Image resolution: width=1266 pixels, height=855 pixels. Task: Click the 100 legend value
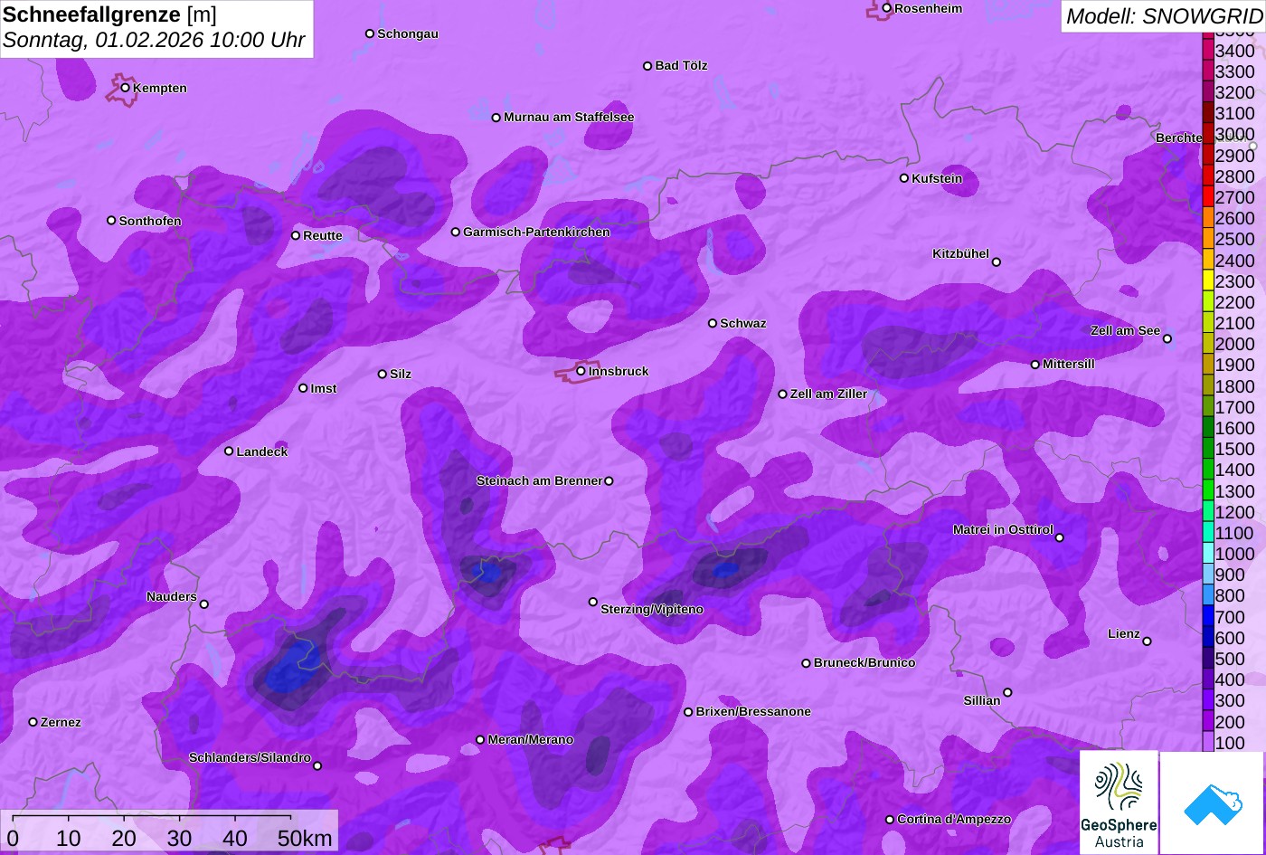(x=1230, y=743)
